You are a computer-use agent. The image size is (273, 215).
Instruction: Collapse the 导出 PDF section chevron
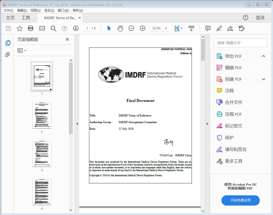[x=263, y=56]
